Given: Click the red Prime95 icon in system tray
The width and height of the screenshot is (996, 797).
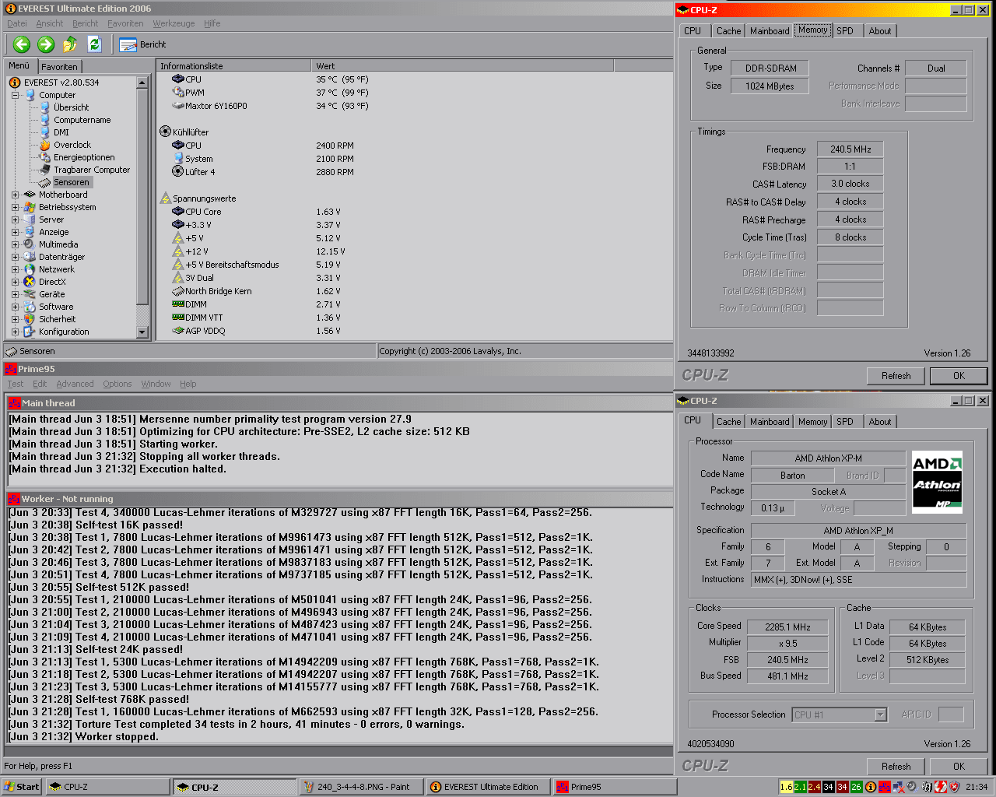Looking at the screenshot, I should (x=885, y=787).
